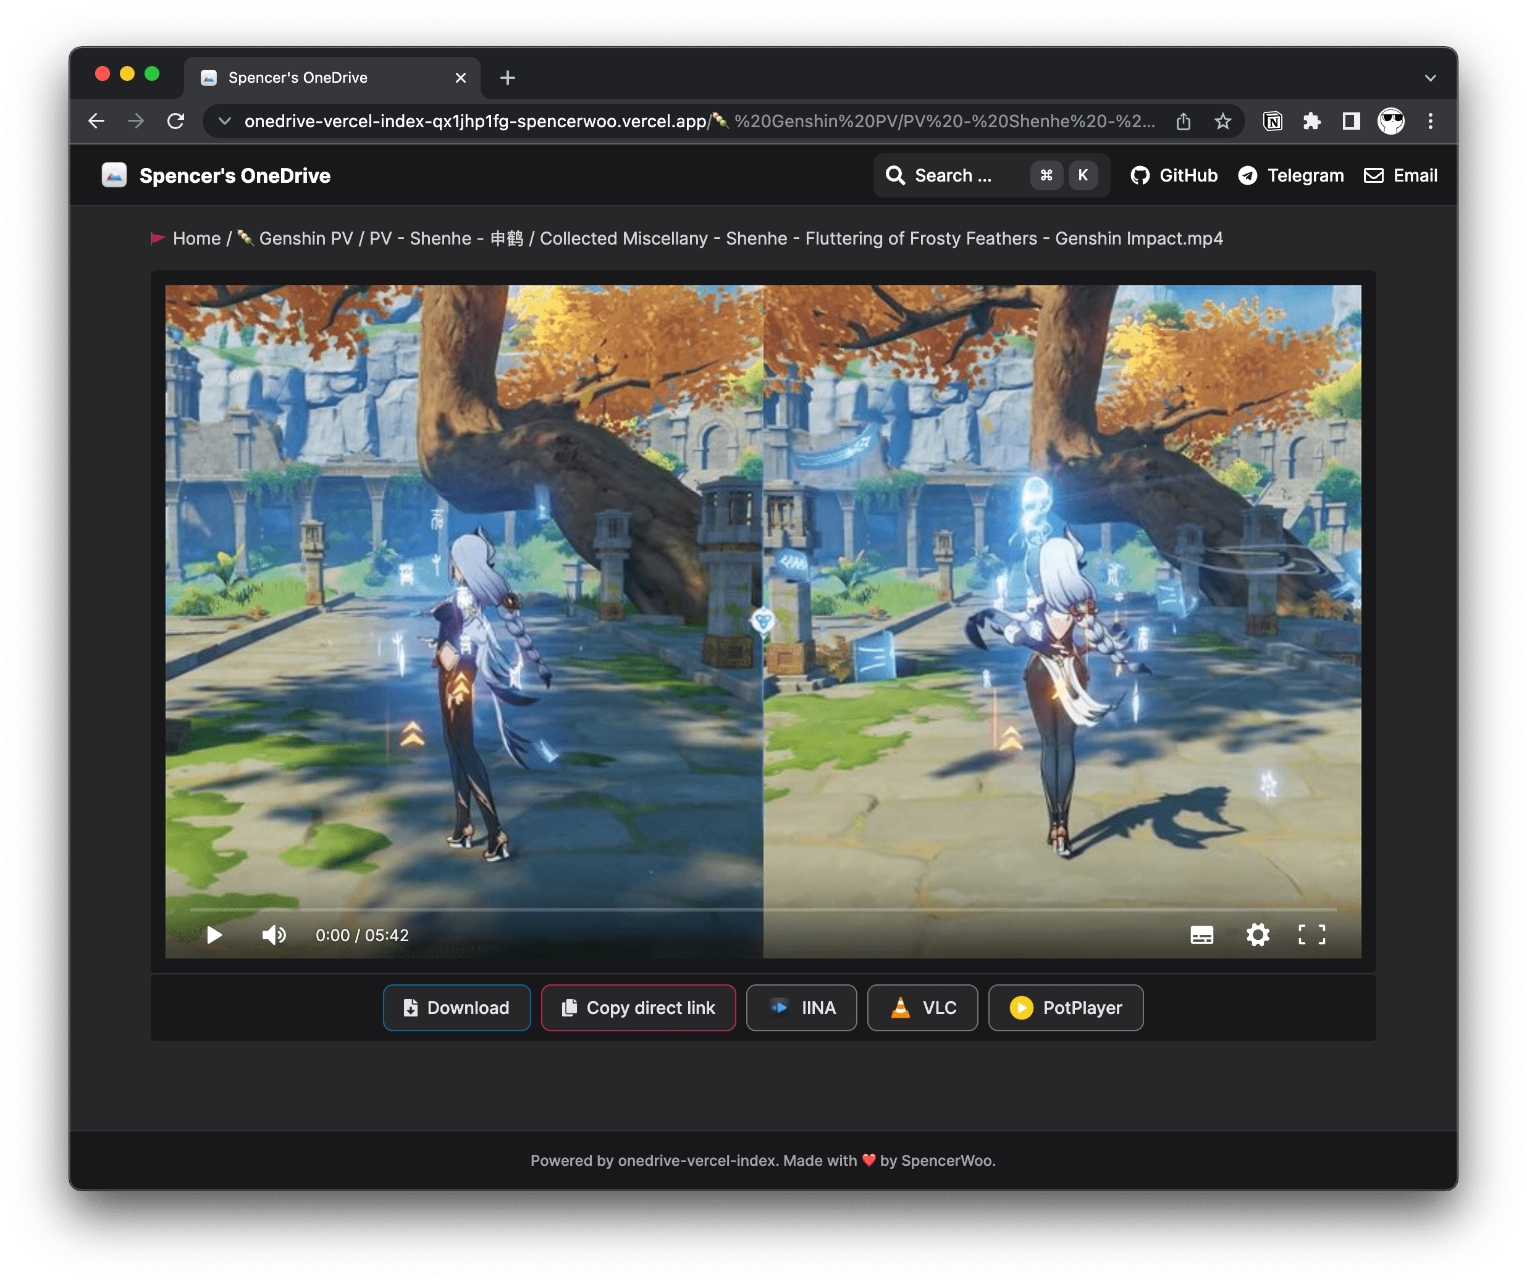Toggle the browser side panel icon
1527x1282 pixels.
tap(1351, 120)
